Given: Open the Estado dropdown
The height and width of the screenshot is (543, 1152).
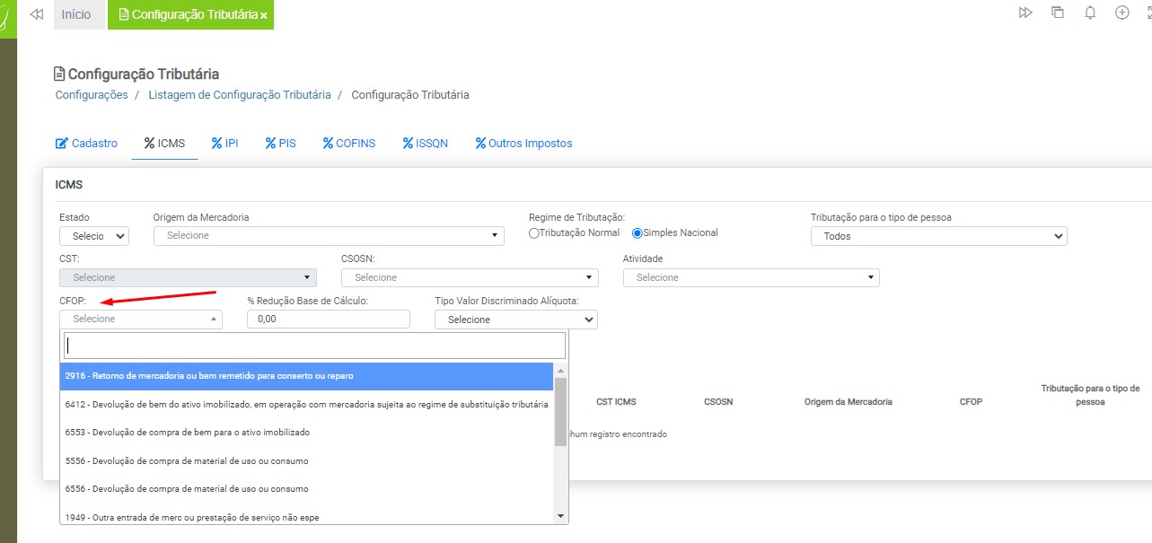Looking at the screenshot, I should pos(94,236).
